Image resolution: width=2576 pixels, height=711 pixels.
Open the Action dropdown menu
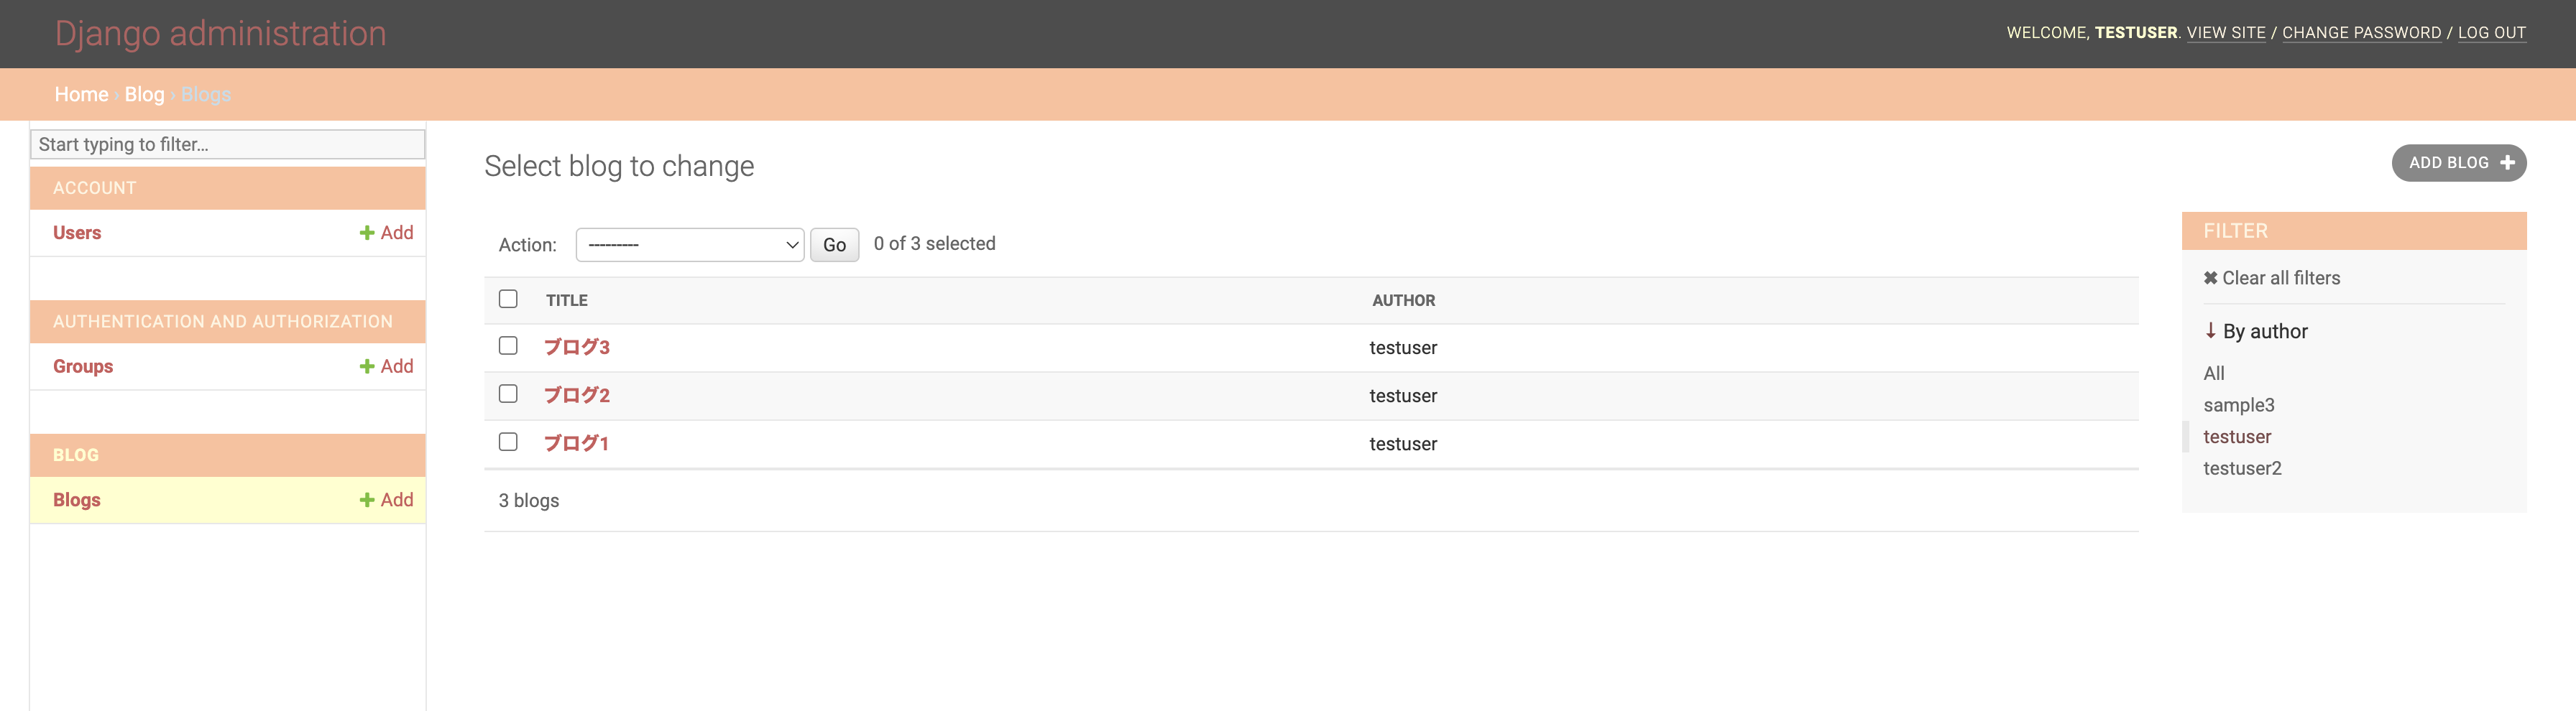[689, 245]
